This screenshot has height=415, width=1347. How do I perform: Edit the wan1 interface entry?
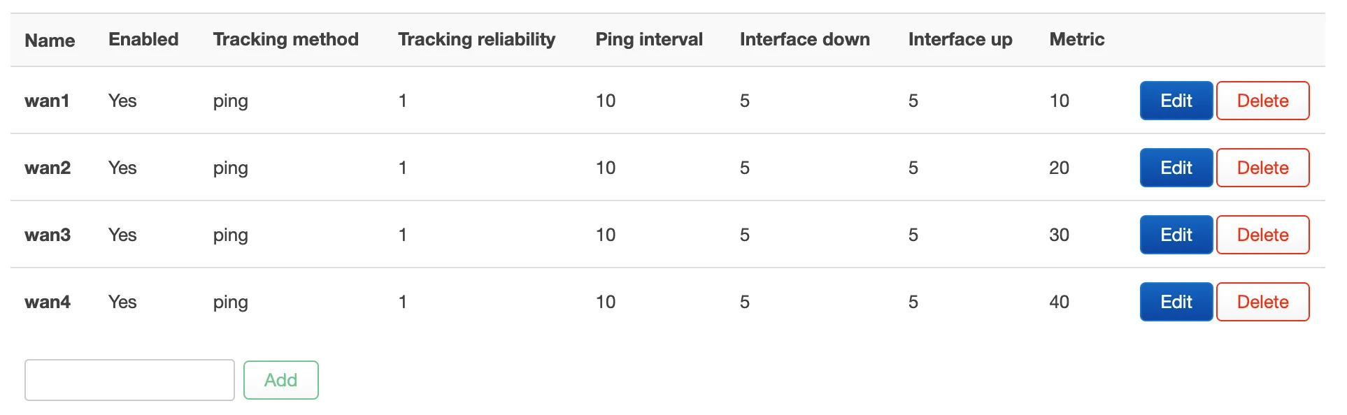pyautogui.click(x=1176, y=101)
